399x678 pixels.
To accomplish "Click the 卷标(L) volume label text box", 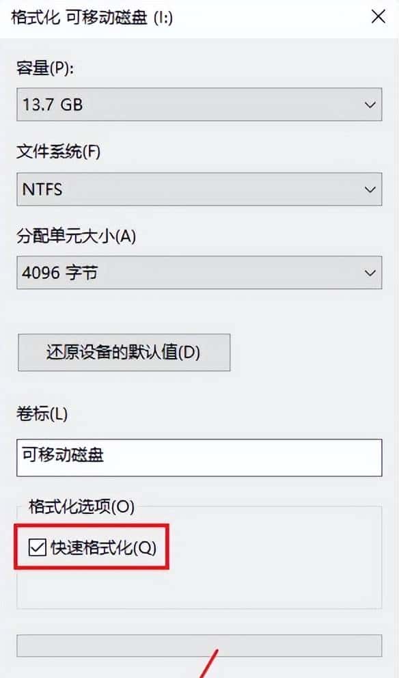I will (x=198, y=457).
